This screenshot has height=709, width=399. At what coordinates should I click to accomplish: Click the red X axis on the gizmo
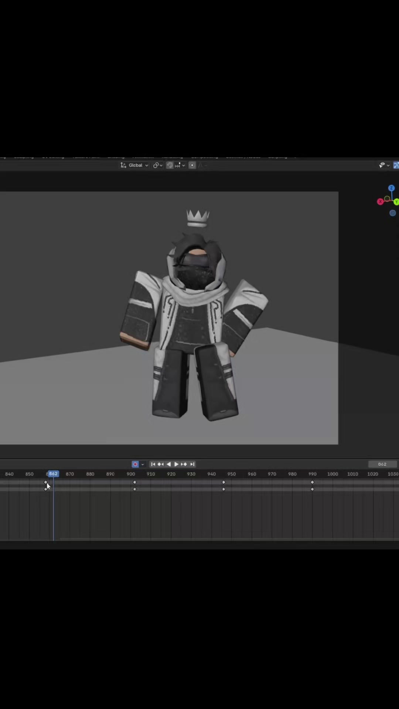tap(380, 202)
